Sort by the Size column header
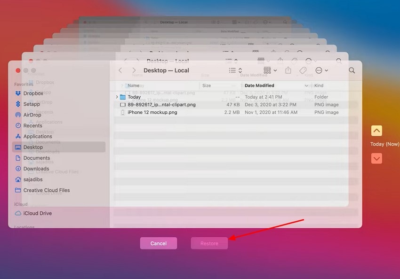This screenshot has width=400, height=279. click(x=207, y=85)
